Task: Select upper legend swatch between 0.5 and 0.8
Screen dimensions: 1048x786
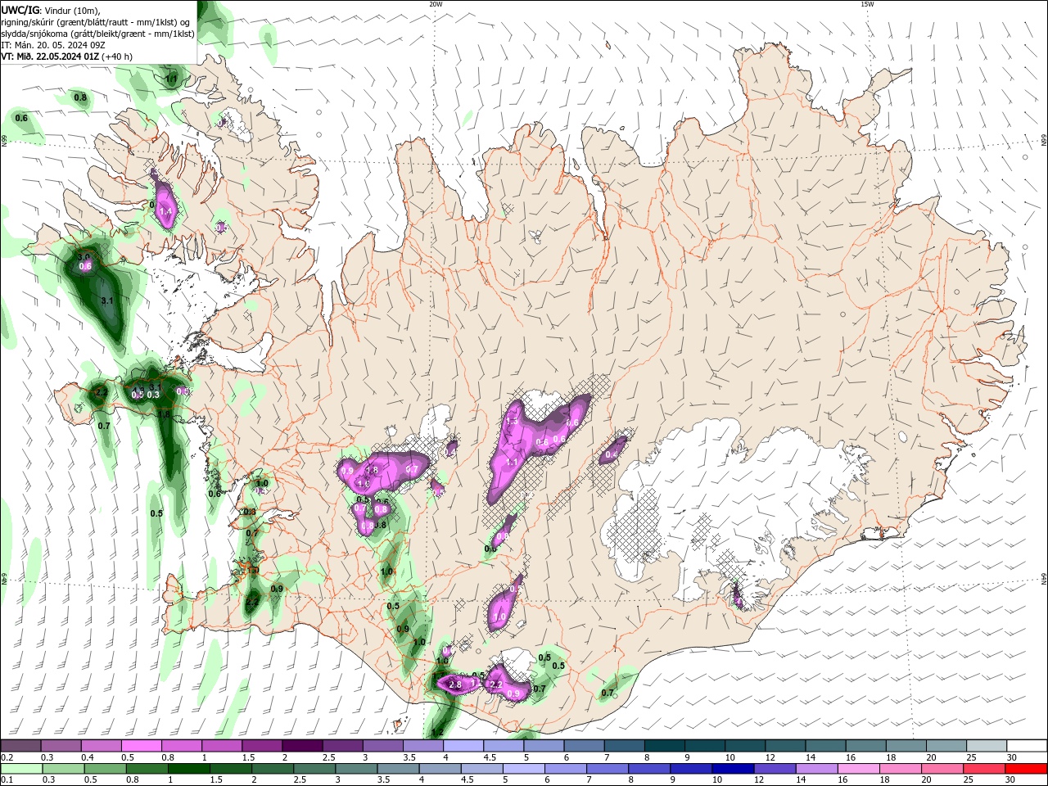Action: tap(141, 746)
